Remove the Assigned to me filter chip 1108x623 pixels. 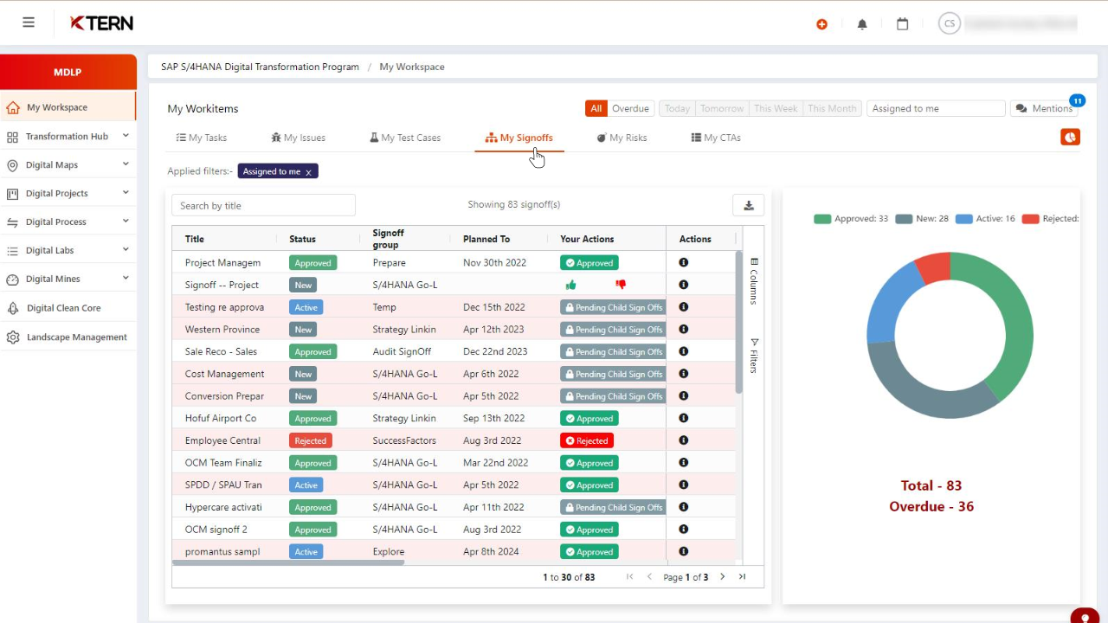308,172
